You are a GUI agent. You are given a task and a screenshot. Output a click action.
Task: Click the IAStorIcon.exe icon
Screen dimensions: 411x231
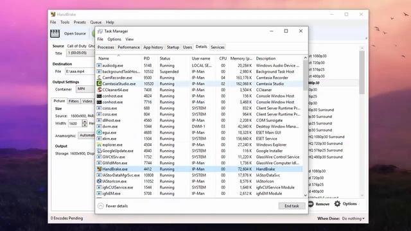coord(99,181)
